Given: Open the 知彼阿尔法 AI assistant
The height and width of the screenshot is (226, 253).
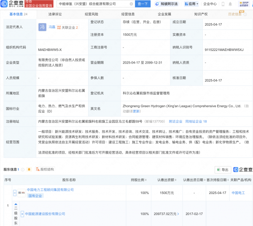Looking at the screenshot, I should [x=167, y=4].
